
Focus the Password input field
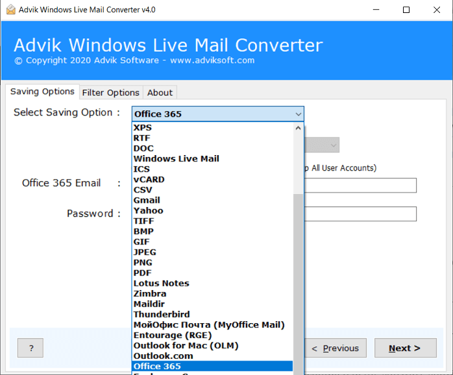pos(360,214)
